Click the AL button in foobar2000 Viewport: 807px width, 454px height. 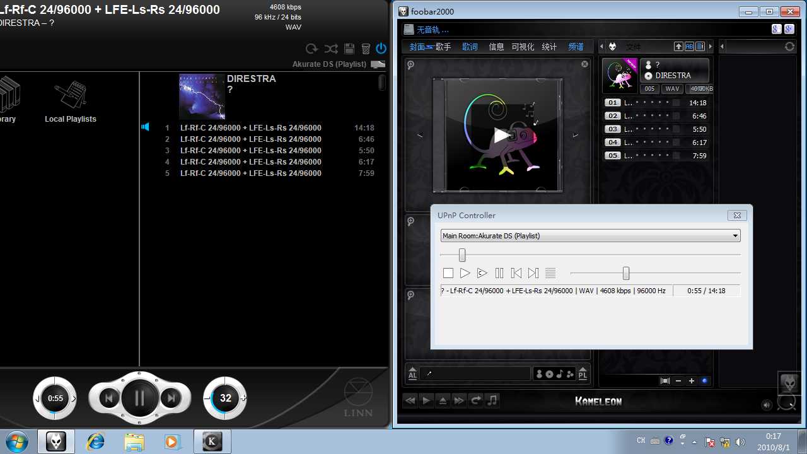tap(412, 373)
